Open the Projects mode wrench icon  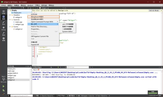coord(4,34)
